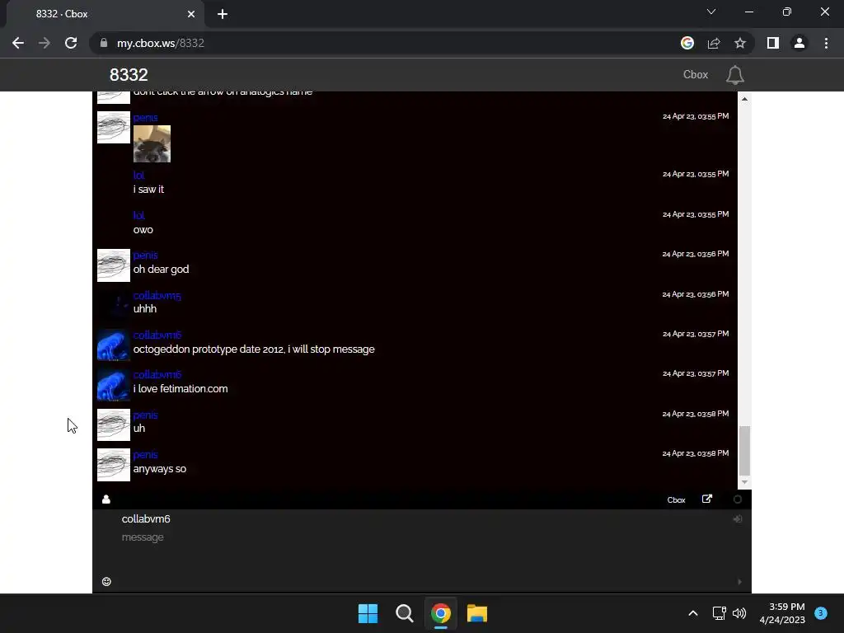This screenshot has width=844, height=633.
Task: Click collabvm6 name on octogeddon message
Action: pos(157,335)
